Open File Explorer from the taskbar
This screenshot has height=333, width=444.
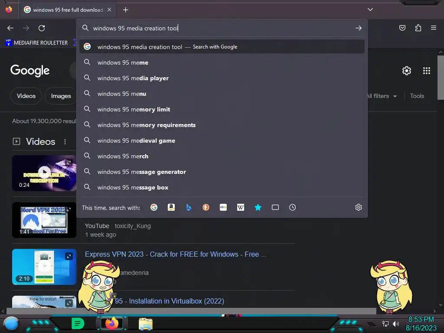[x=146, y=324]
